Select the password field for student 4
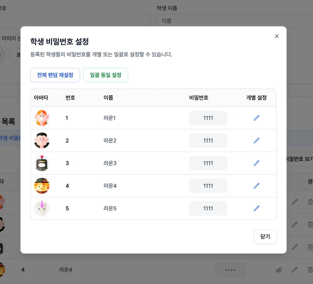Viewport: 313px width, 284px height. point(208,186)
